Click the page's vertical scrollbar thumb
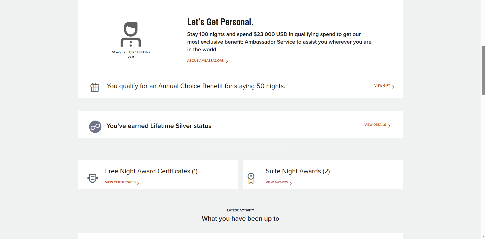The height and width of the screenshot is (239, 486). click(483, 70)
